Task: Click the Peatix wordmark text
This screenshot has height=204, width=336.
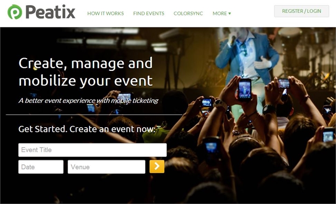Action: pos(50,12)
